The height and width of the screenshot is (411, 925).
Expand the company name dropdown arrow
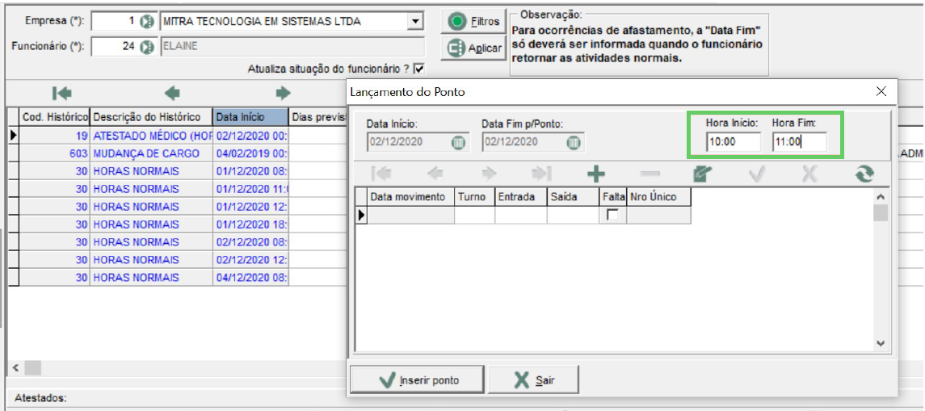coord(416,22)
